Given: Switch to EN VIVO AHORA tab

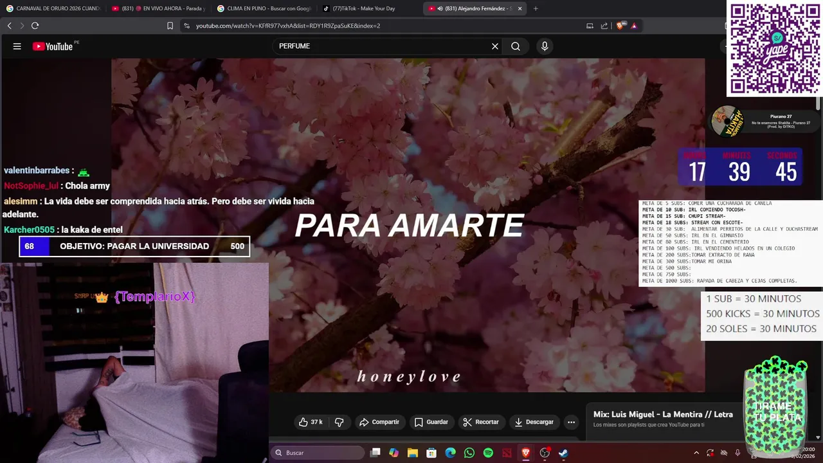Looking at the screenshot, I should 158,8.
